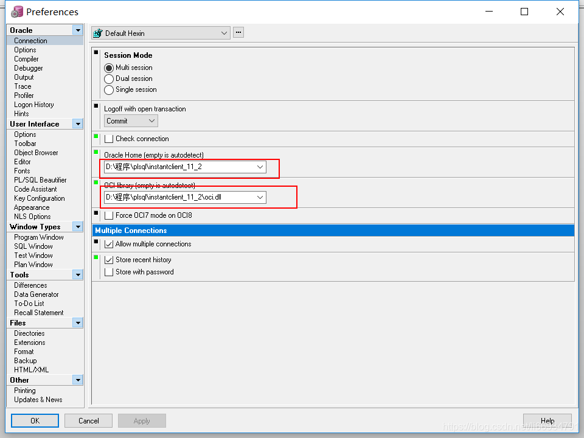Open Toolbar preferences
The height and width of the screenshot is (438, 584).
25,144
